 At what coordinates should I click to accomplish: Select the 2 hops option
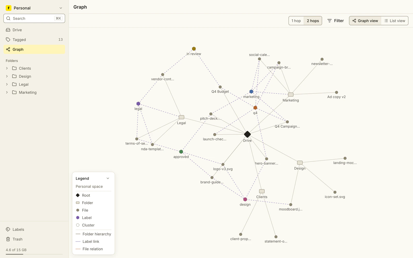[x=313, y=21]
